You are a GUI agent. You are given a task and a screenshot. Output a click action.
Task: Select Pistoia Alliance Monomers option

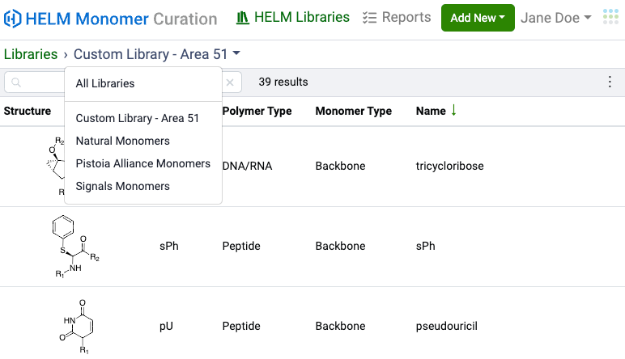coord(143,163)
